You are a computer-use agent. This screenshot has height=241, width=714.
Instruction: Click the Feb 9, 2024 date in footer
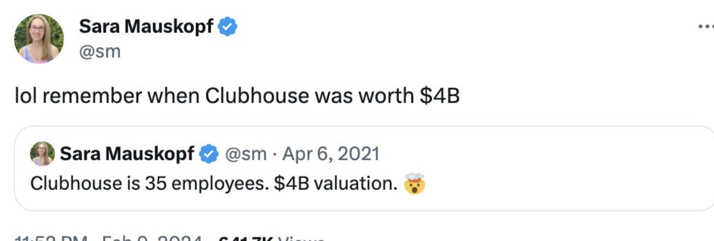coord(152,238)
